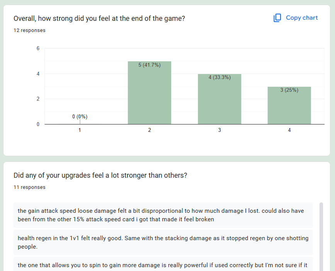Screen dimensions: 335x271
Task: Select the spin to gain damage response
Action: pyautogui.click(x=163, y=264)
